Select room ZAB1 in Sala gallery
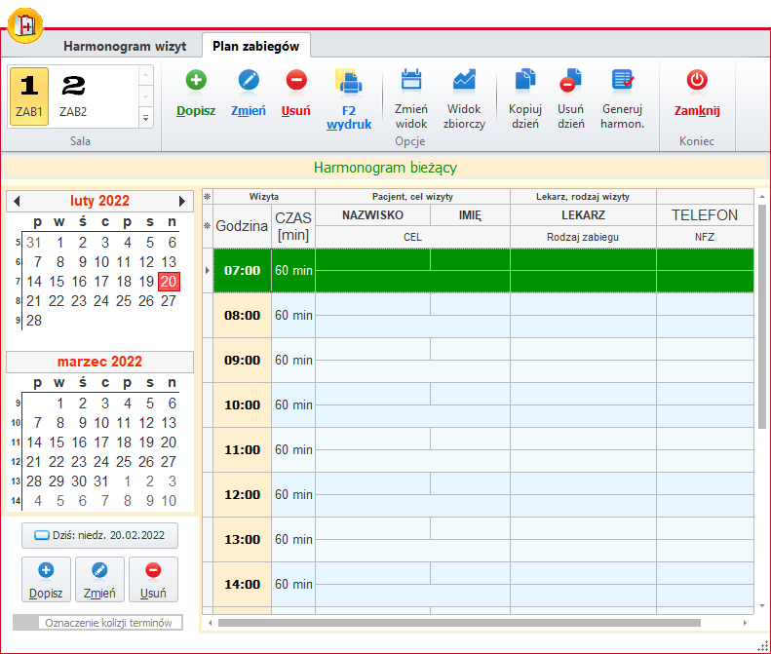 pos(29,96)
